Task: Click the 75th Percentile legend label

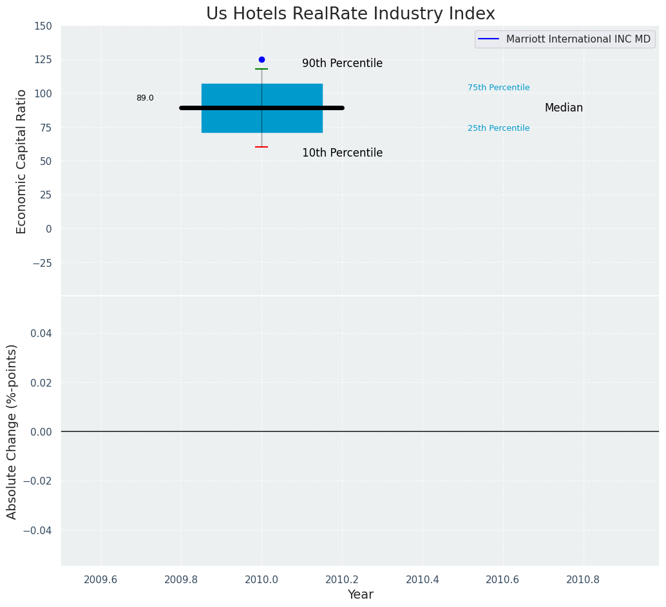Action: (x=499, y=88)
